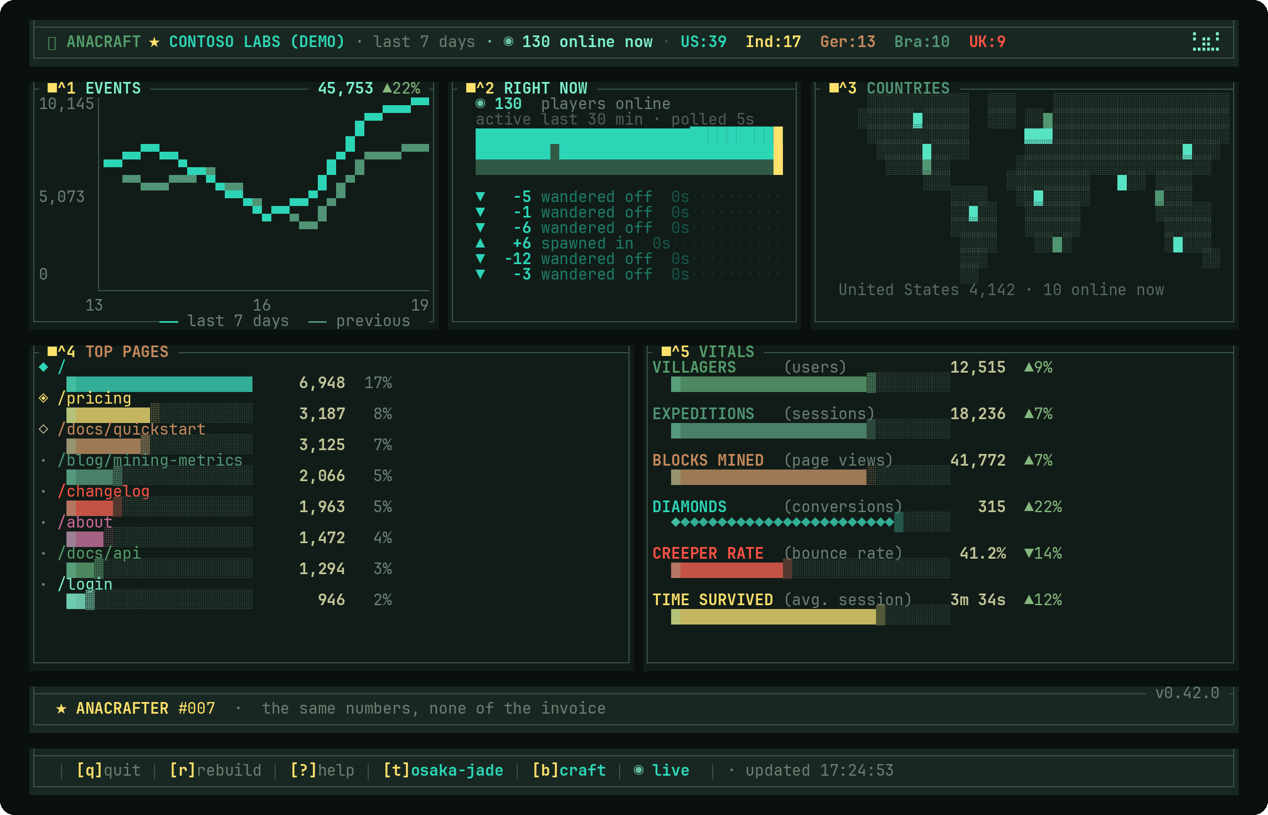1268x815 pixels.
Task: Click the /blog/mining-metrics page row
Action: [x=216, y=469]
